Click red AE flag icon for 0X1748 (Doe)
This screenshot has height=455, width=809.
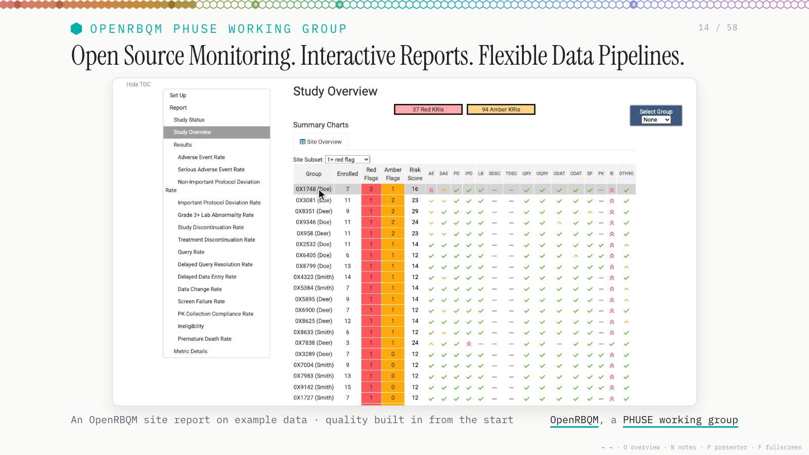431,190
